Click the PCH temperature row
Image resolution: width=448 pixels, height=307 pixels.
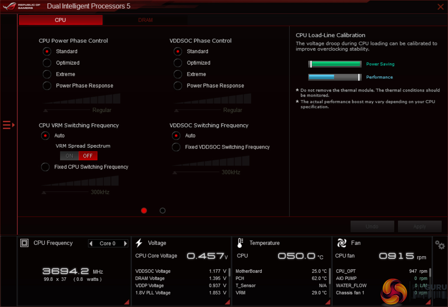coord(281,278)
